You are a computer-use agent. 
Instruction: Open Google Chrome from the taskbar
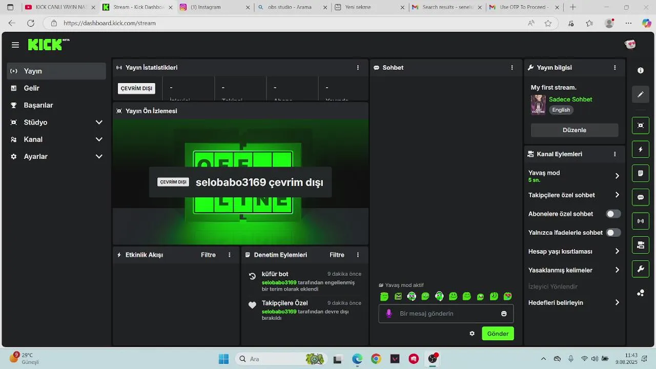point(376,359)
